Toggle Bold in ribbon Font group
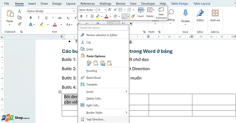This screenshot has width=236, height=123. pyautogui.click(x=31, y=18)
